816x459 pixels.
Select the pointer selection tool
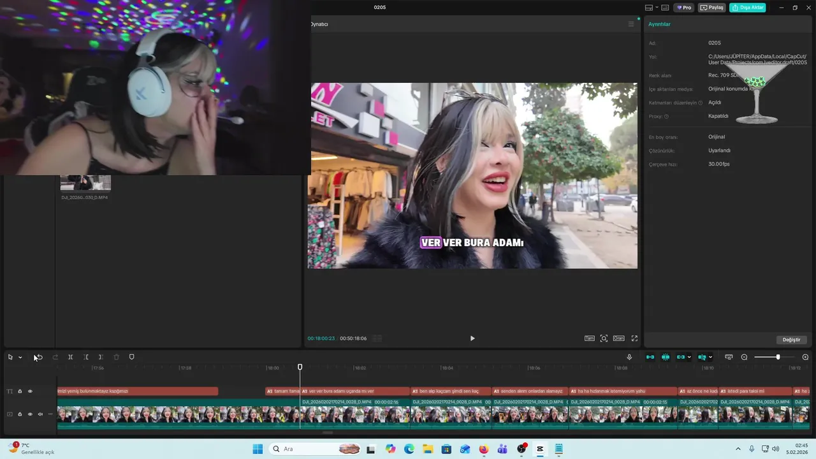(10, 357)
